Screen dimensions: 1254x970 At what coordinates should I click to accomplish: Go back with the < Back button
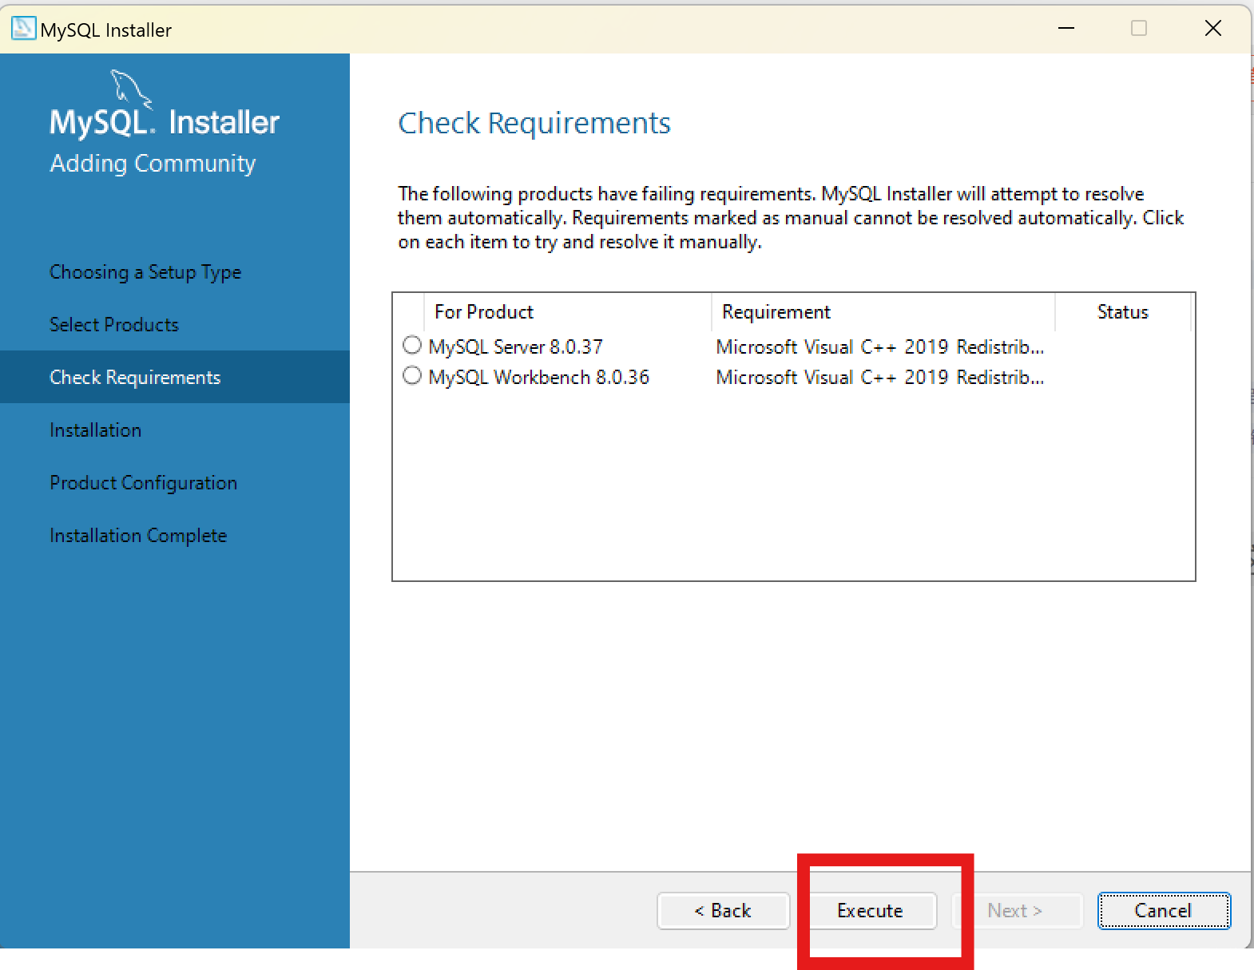[x=723, y=911]
